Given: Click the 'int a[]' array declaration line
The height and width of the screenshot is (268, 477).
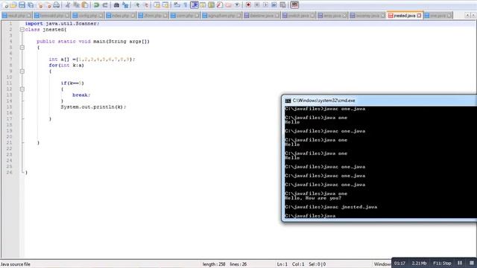Looking at the screenshot, I should tap(92, 60).
